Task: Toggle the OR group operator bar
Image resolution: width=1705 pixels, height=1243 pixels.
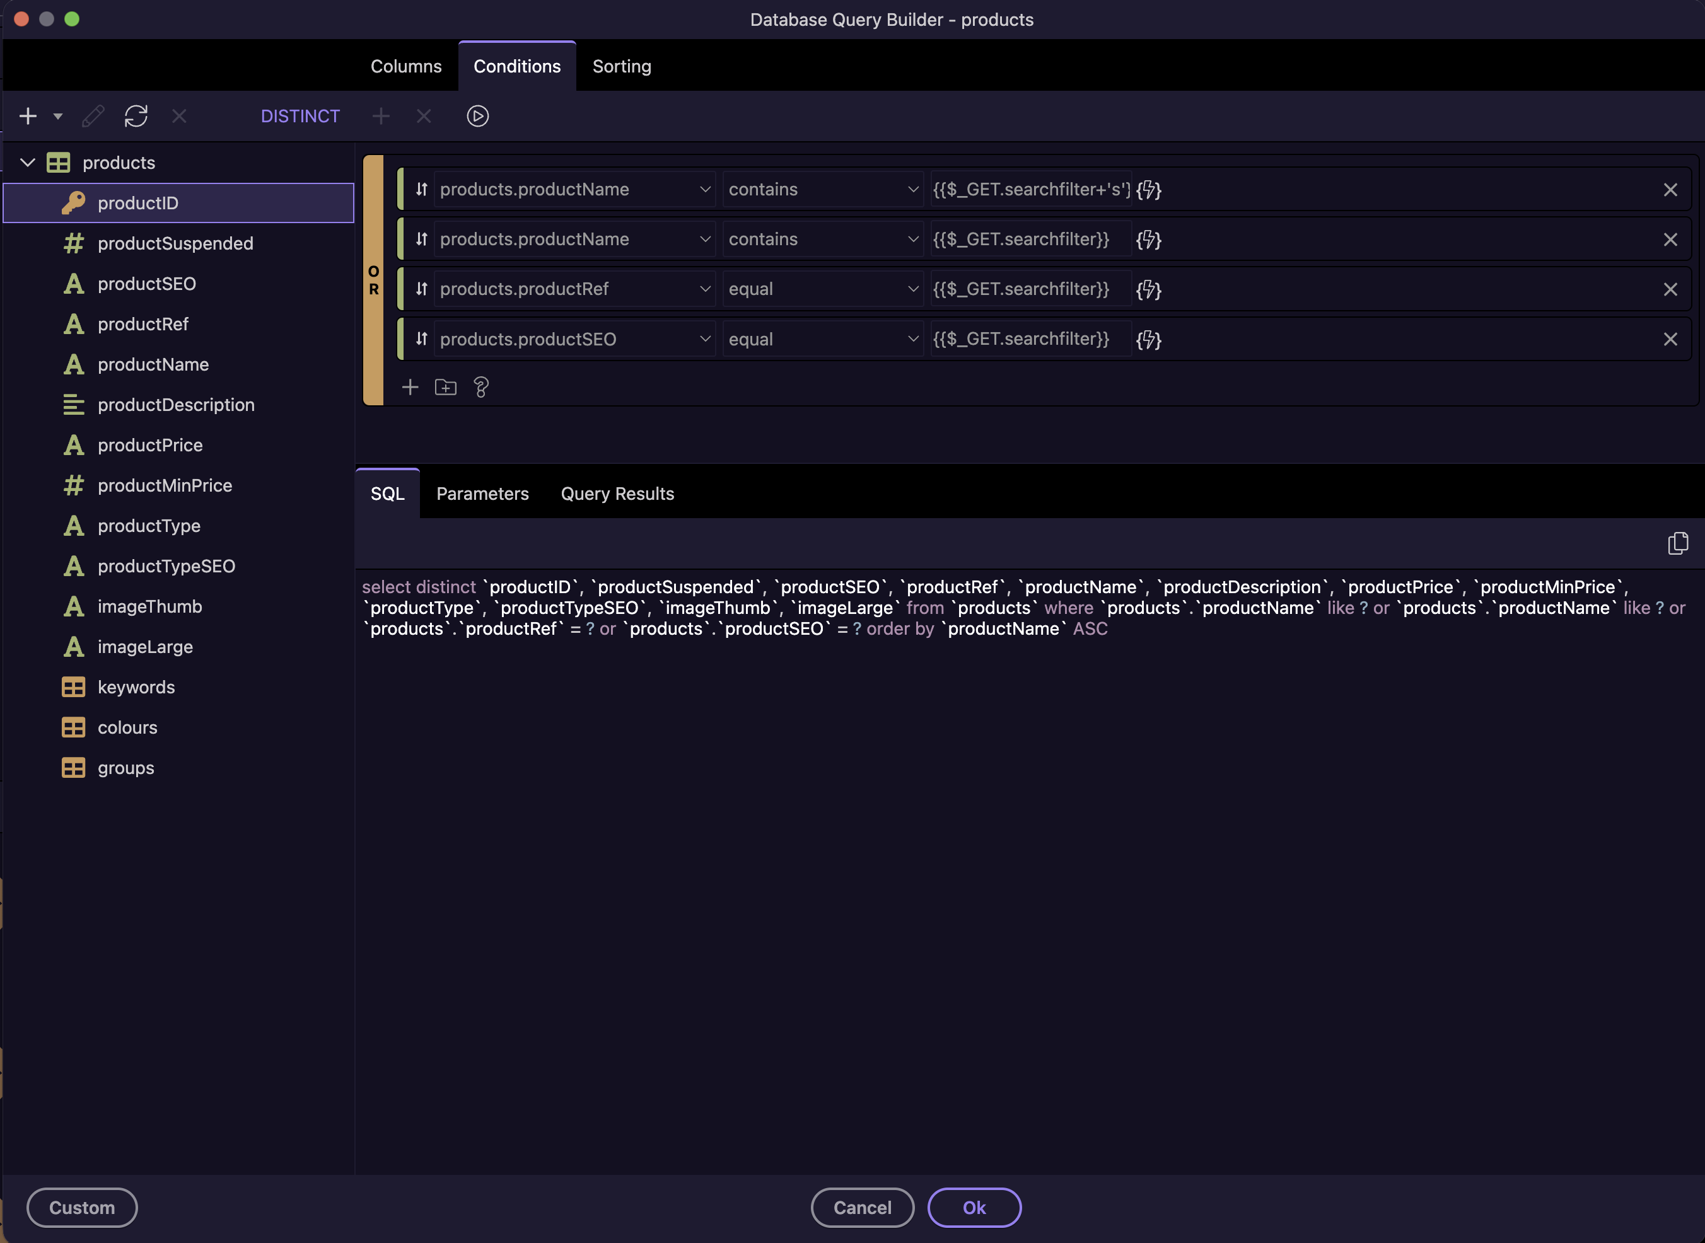Action: (373, 280)
